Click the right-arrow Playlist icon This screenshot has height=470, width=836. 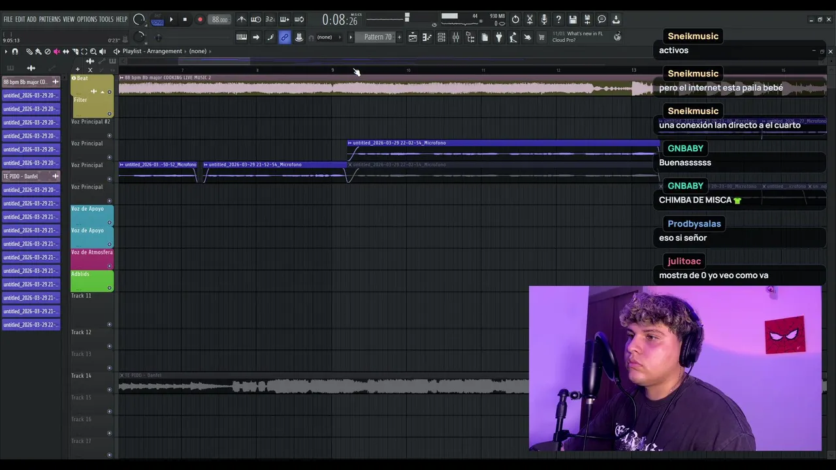click(x=256, y=37)
